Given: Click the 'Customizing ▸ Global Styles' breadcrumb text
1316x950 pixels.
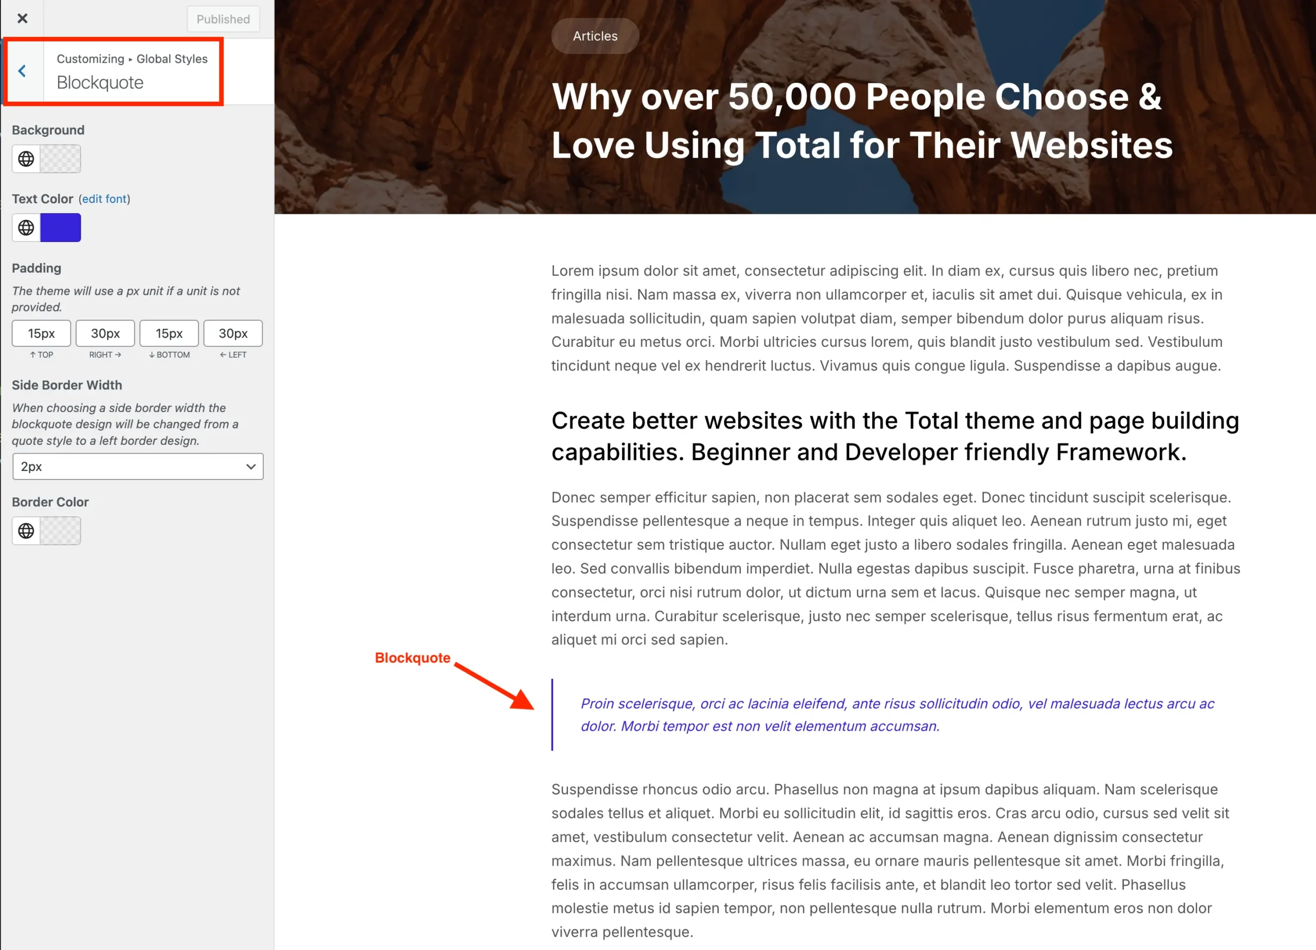Looking at the screenshot, I should click(132, 59).
